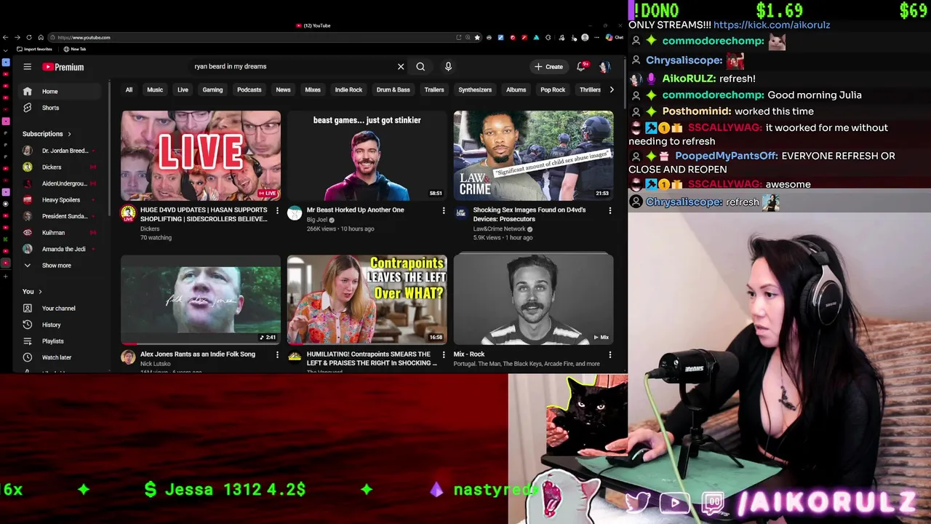
Task: Select the Pop Rock filter chip
Action: (x=553, y=90)
